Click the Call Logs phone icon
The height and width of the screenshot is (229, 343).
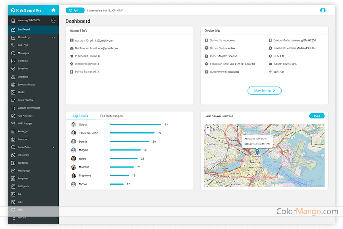click(x=13, y=45)
